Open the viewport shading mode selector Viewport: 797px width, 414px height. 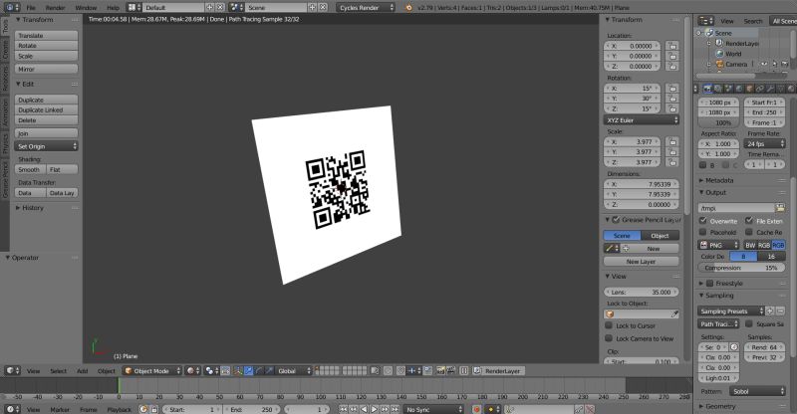[192, 371]
